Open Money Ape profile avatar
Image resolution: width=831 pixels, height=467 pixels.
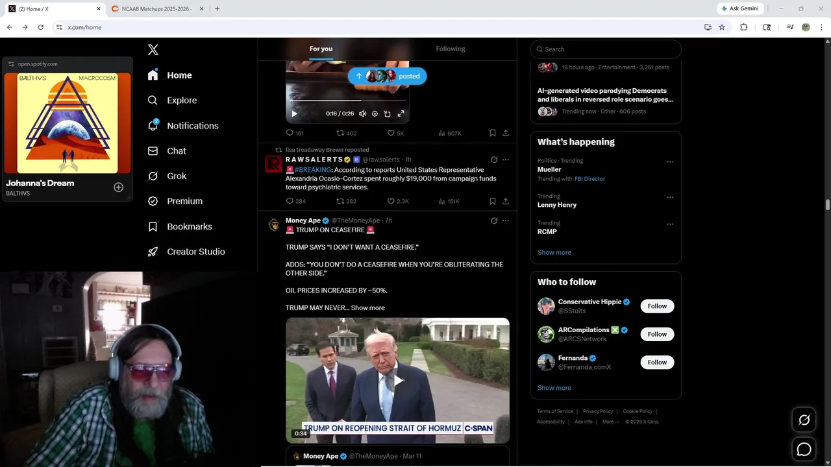(273, 225)
